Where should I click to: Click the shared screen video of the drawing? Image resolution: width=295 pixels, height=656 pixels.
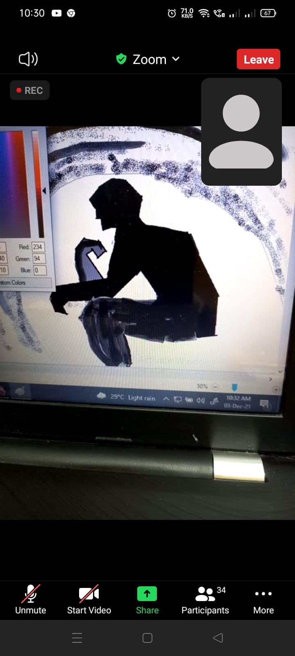point(147,323)
